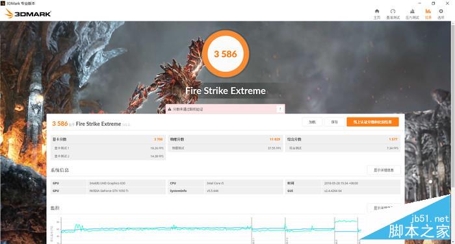Select combined score value 1 577
Viewport: 455px width, 244px height.
393,140
